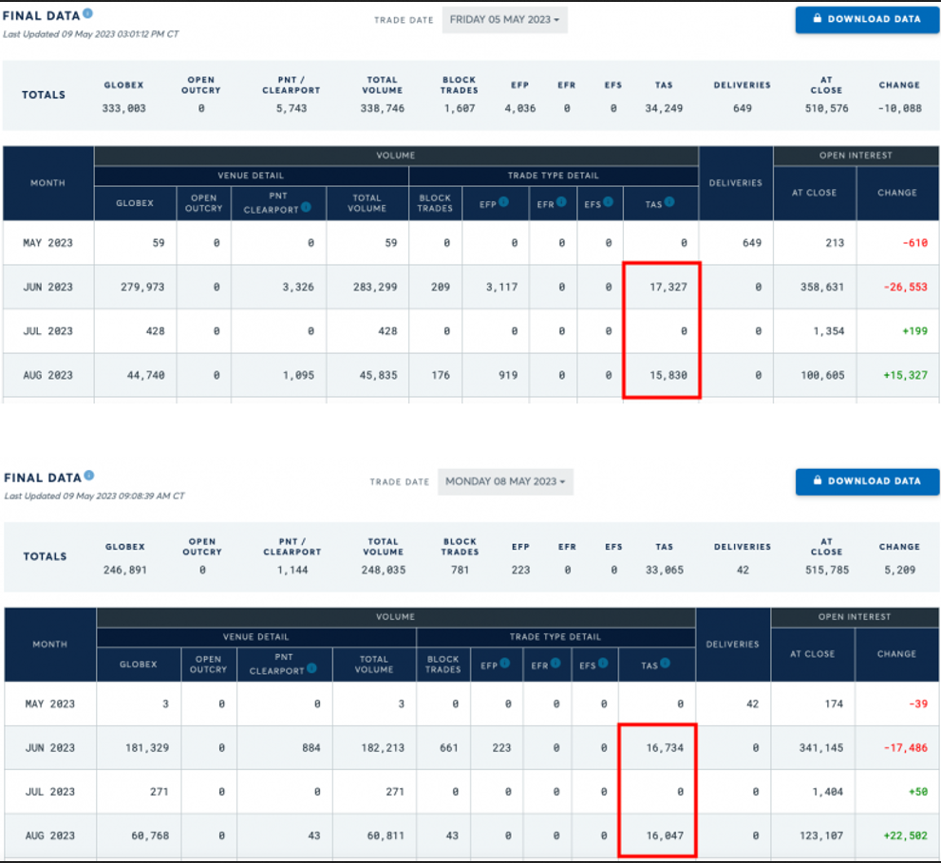Click the EFS info icon in the lower table
This screenshot has width=941, height=863.
[x=604, y=664]
